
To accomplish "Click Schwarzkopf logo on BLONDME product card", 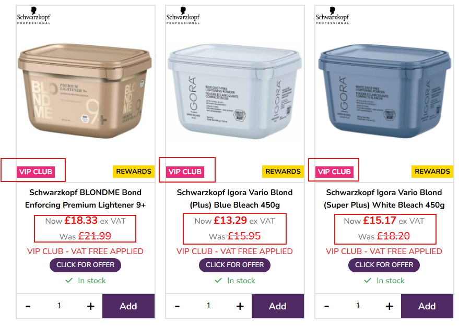I will coord(33,16).
